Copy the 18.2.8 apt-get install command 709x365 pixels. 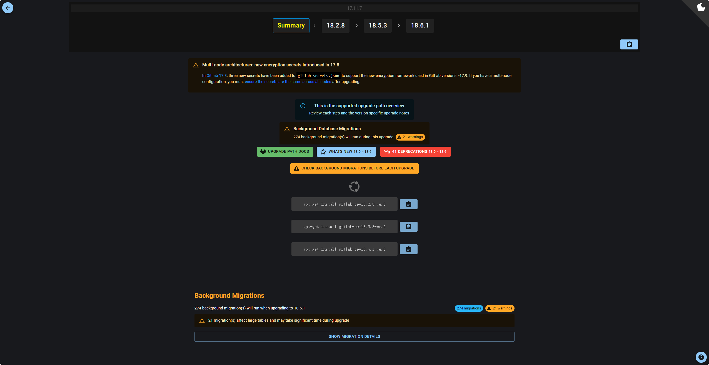408,204
